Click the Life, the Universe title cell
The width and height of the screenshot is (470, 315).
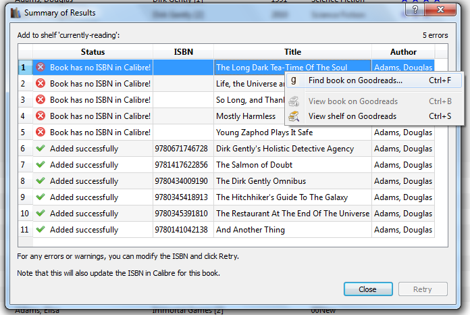tap(249, 83)
